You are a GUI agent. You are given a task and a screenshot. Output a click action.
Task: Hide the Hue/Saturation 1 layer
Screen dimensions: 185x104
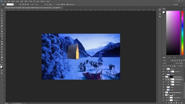[163, 98]
